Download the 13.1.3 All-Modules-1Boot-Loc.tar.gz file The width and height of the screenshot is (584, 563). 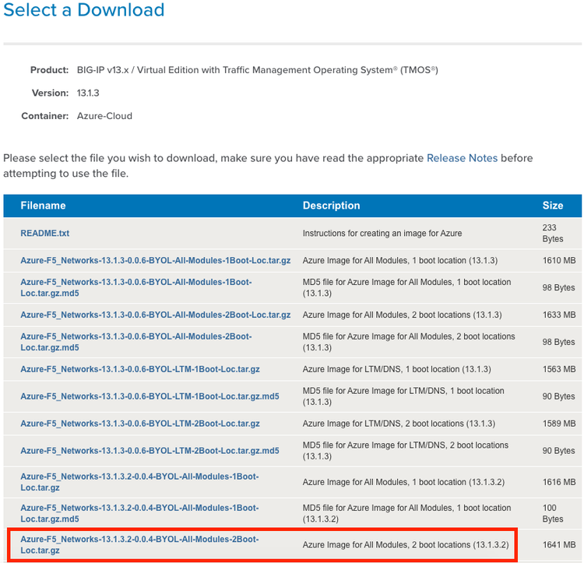155,260
